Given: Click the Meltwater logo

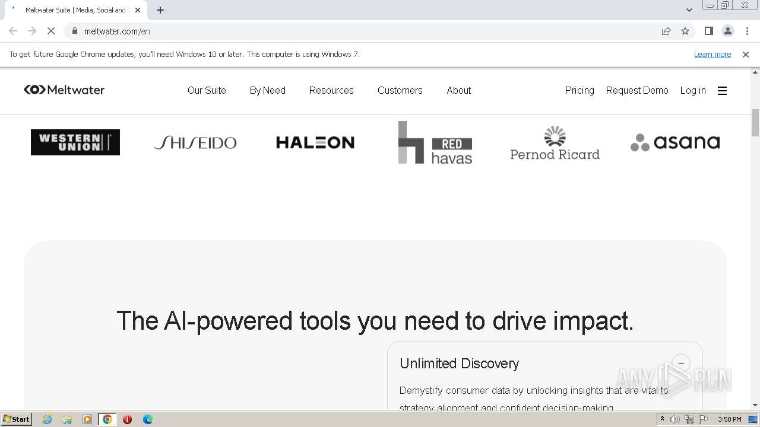Looking at the screenshot, I should (x=64, y=90).
